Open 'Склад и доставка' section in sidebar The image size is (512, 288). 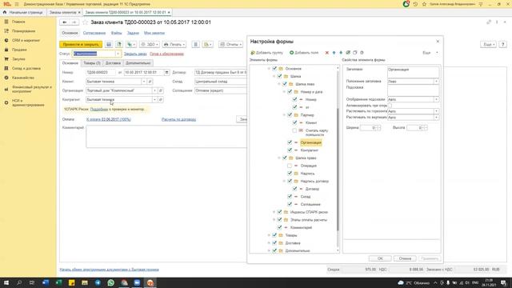[26, 69]
